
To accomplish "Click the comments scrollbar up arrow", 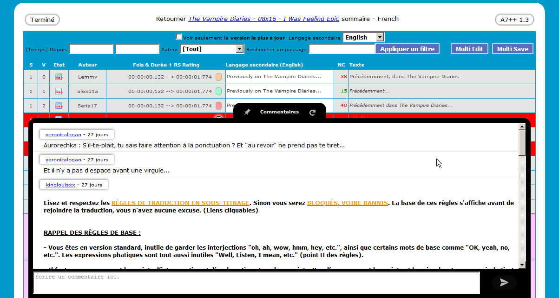I will 522,127.
